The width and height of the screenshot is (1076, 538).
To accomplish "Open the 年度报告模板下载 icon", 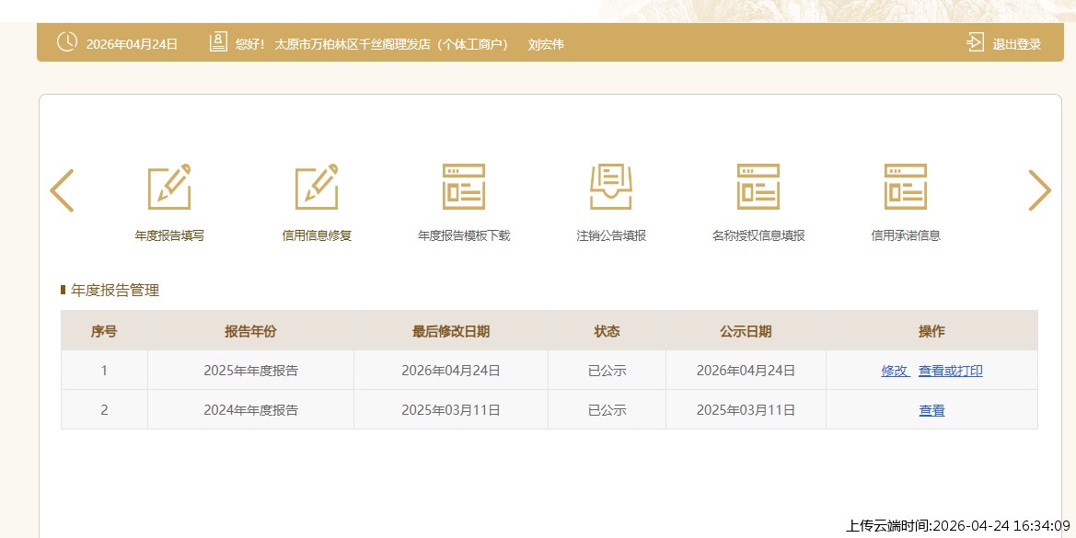I will [x=464, y=187].
